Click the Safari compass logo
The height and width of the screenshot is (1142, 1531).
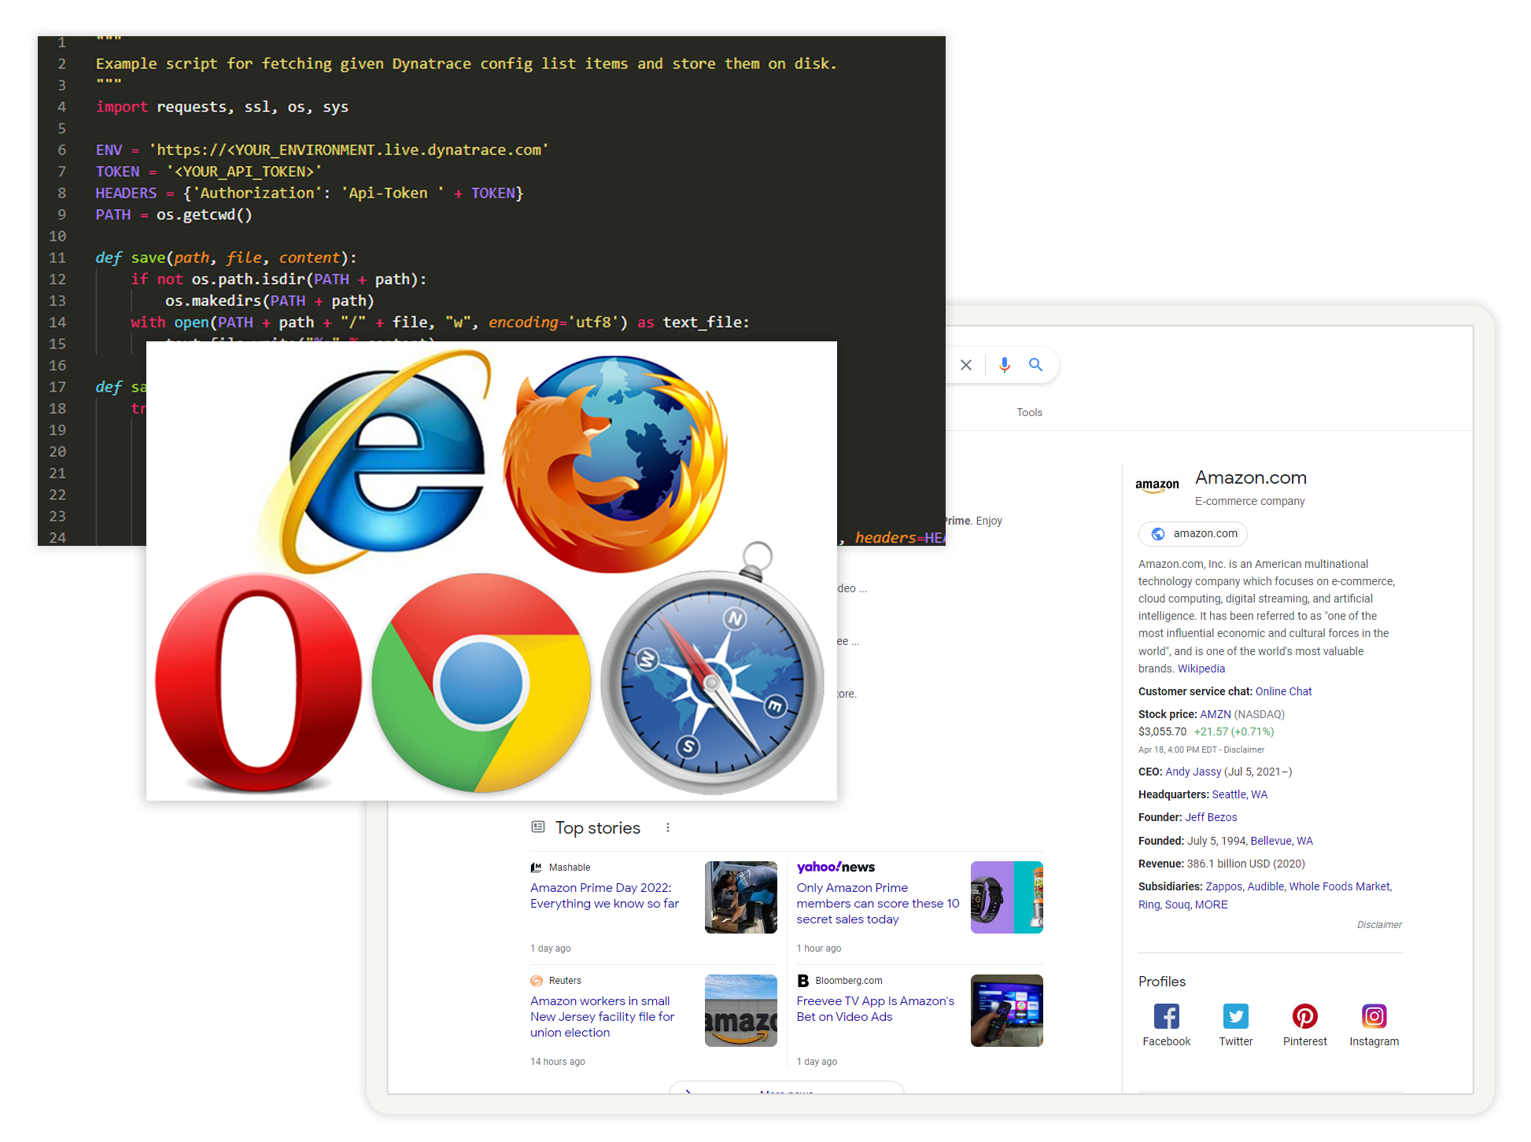(713, 669)
